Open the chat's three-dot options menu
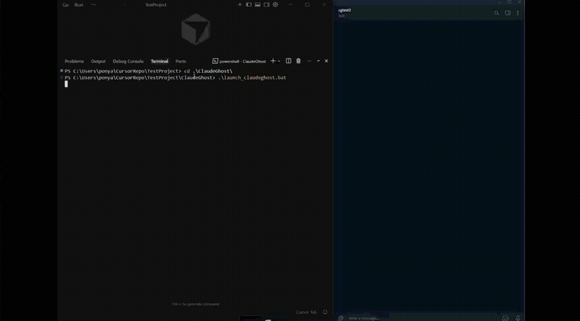Image resolution: width=580 pixels, height=321 pixels. tap(518, 13)
